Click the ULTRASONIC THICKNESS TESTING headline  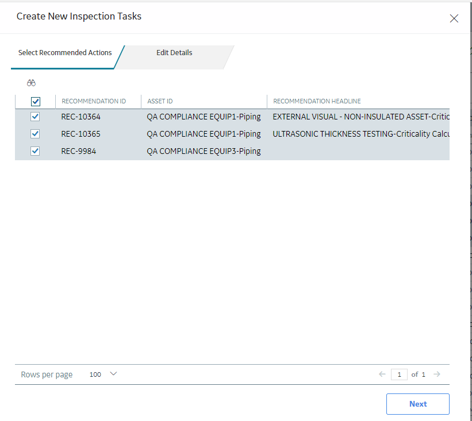point(361,134)
